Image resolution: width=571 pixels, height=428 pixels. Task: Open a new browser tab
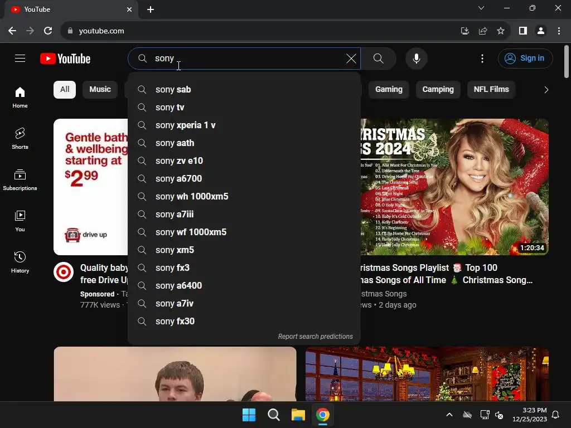tap(151, 9)
